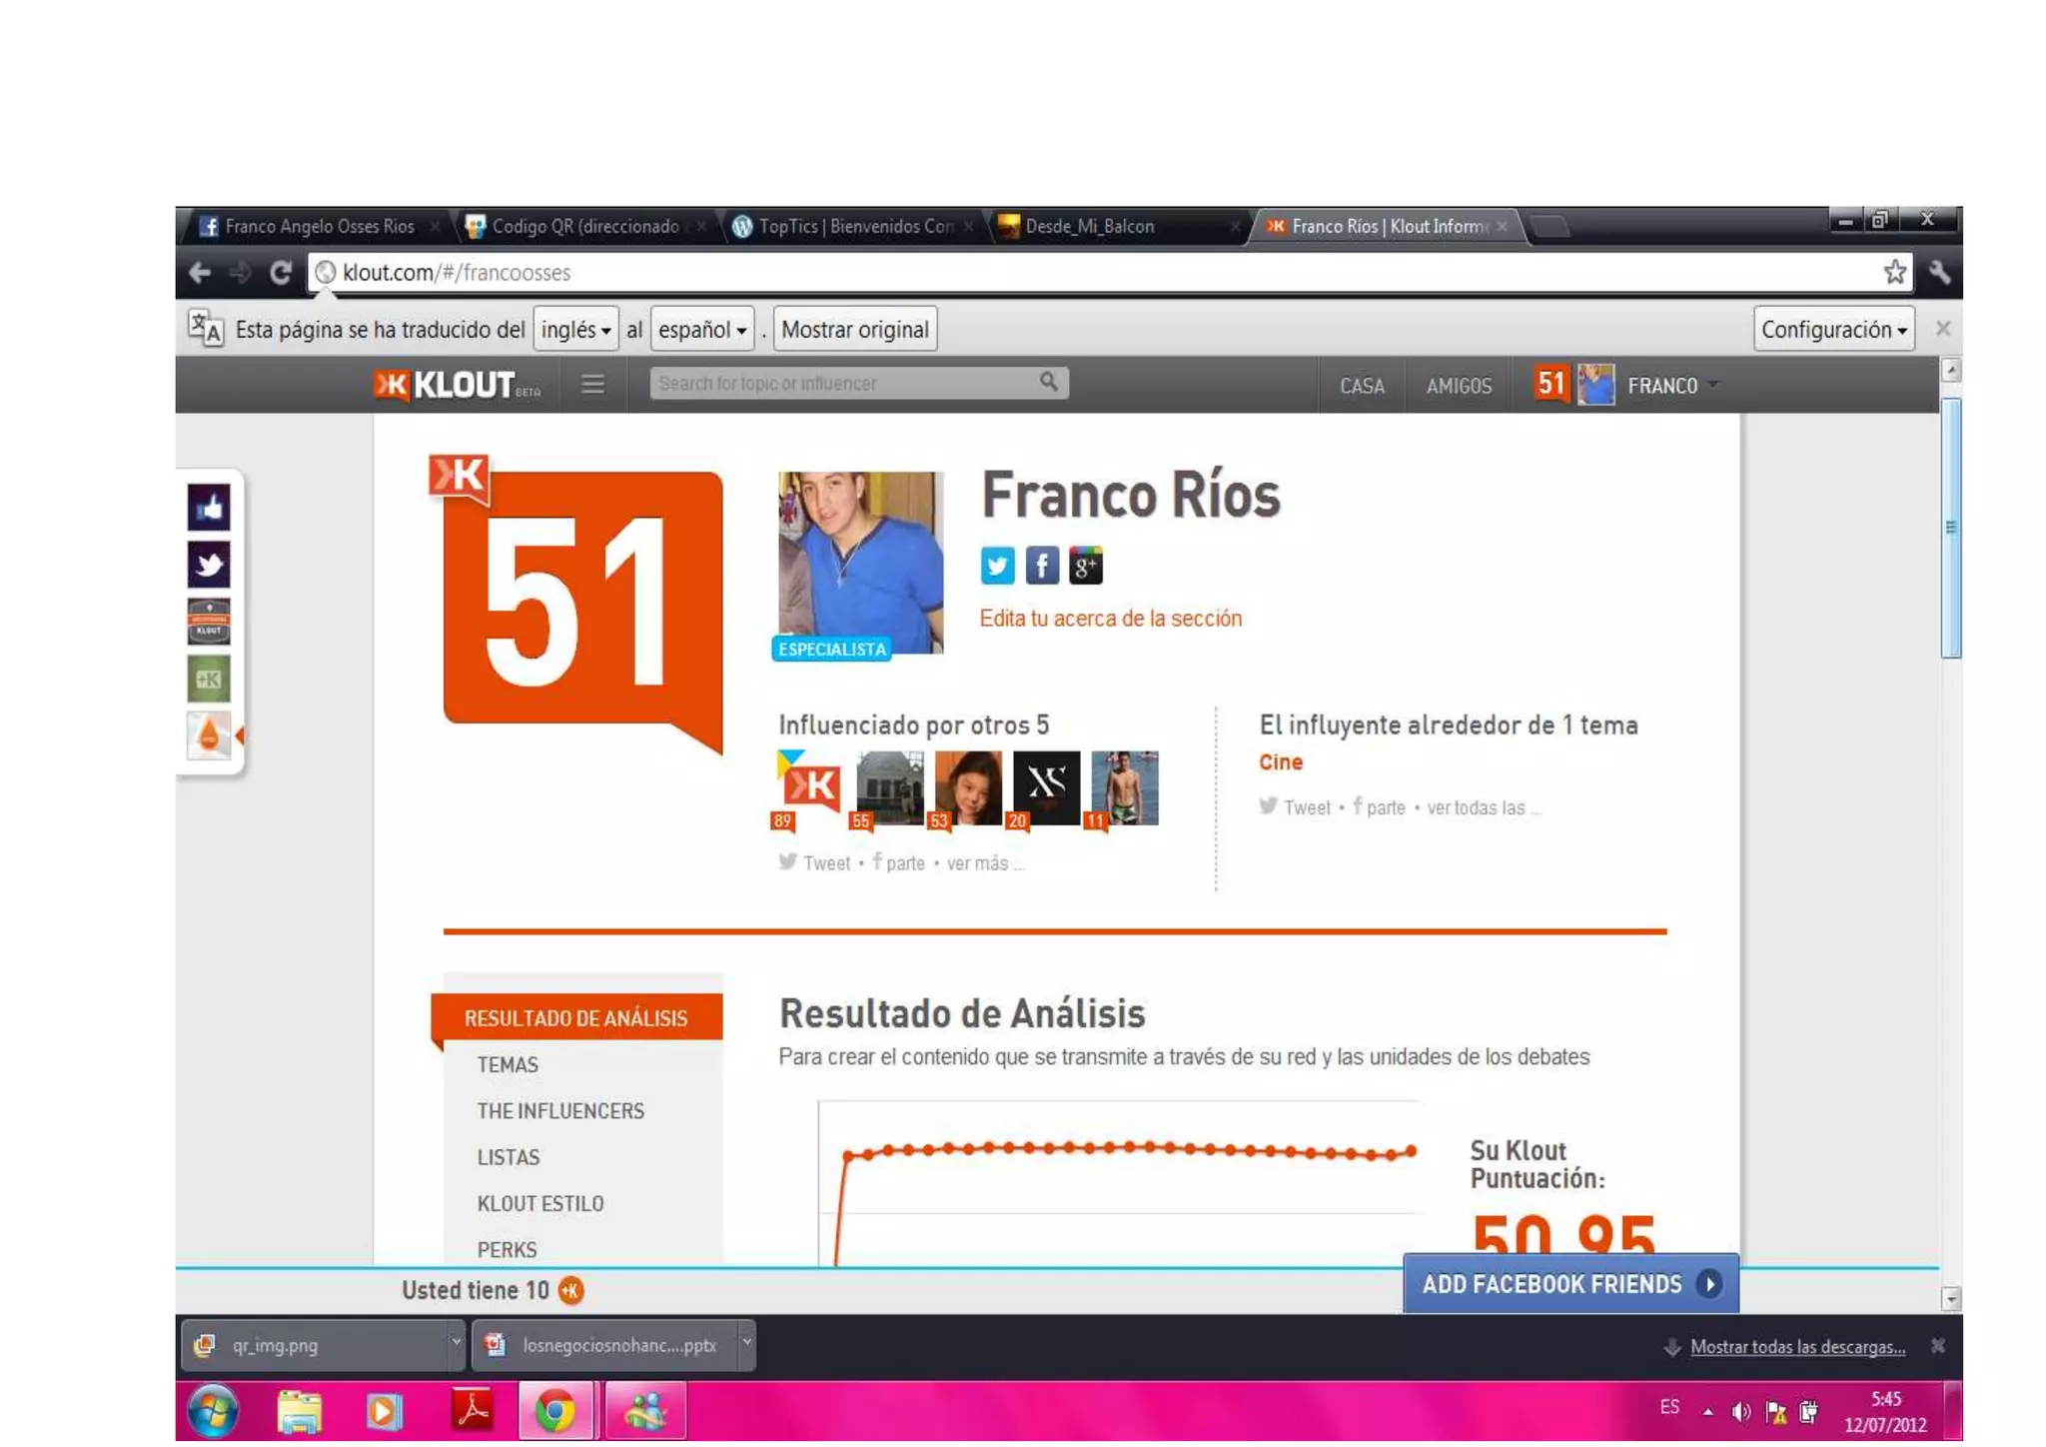The height and width of the screenshot is (1447, 2046).
Task: Click the thumbs-up icon in left sidebar
Action: pos(209,508)
